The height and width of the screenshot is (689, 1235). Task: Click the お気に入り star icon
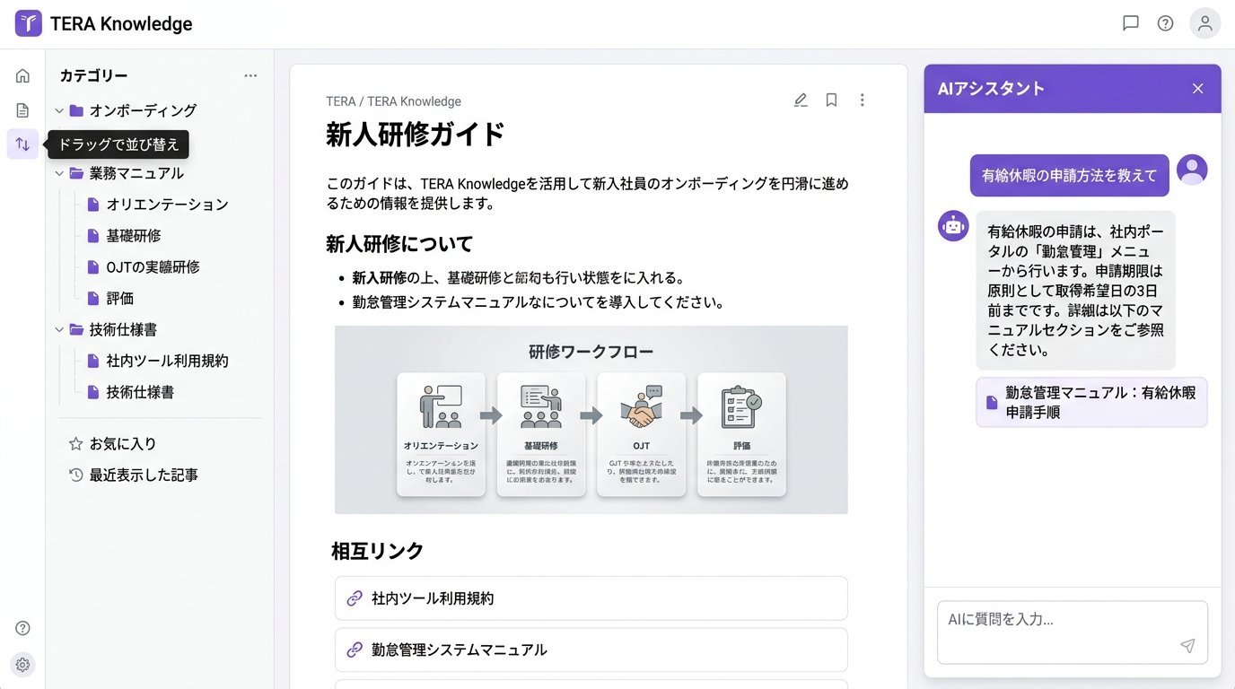(x=77, y=443)
